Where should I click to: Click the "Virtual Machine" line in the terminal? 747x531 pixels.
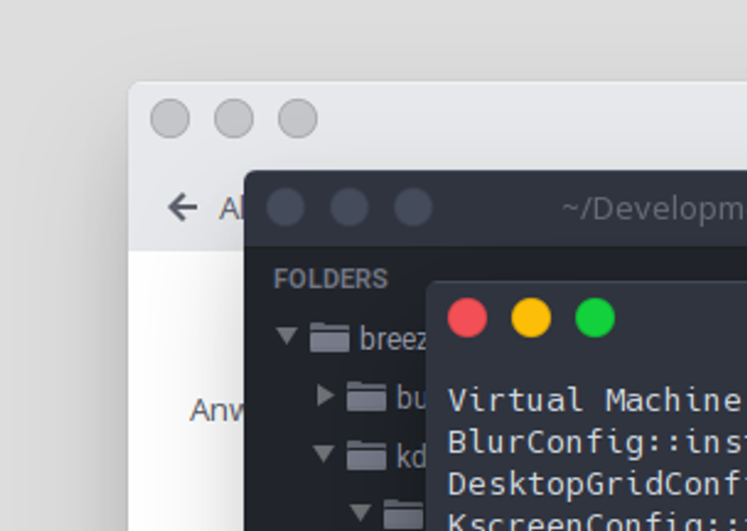click(595, 399)
